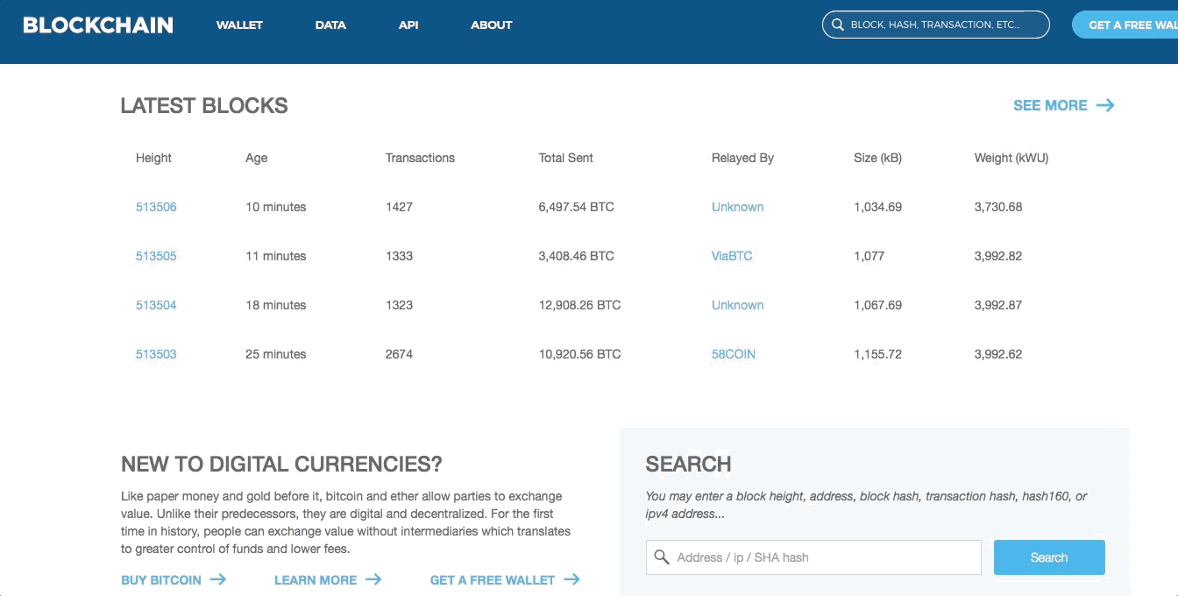Click the Blockchain logo
Image resolution: width=1178 pixels, height=596 pixels.
point(98,25)
